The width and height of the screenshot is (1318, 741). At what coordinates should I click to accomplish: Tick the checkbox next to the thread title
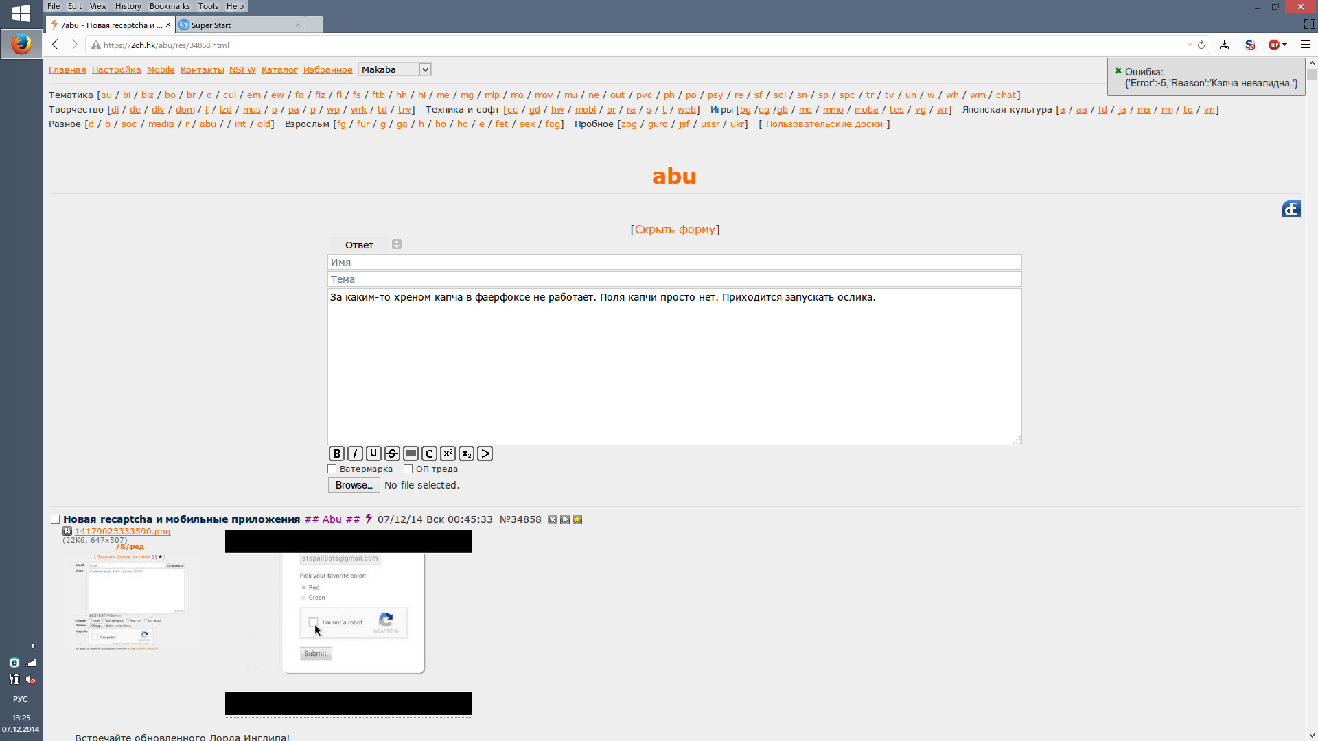point(56,519)
